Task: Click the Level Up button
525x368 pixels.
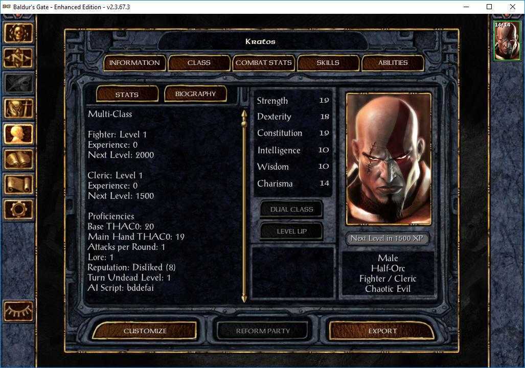Action: (x=291, y=232)
